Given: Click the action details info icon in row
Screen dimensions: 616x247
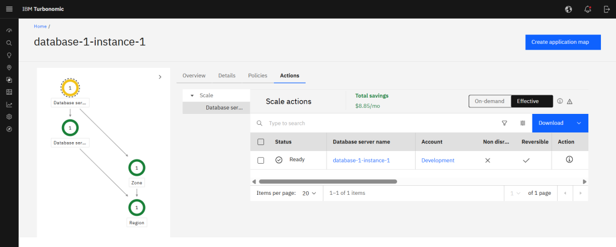Looking at the screenshot, I should (569, 159).
